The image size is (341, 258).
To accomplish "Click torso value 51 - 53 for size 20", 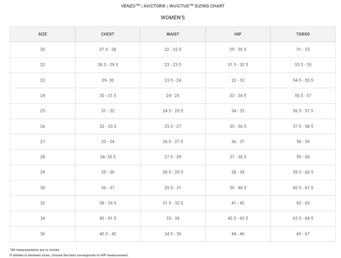I will [303, 50].
